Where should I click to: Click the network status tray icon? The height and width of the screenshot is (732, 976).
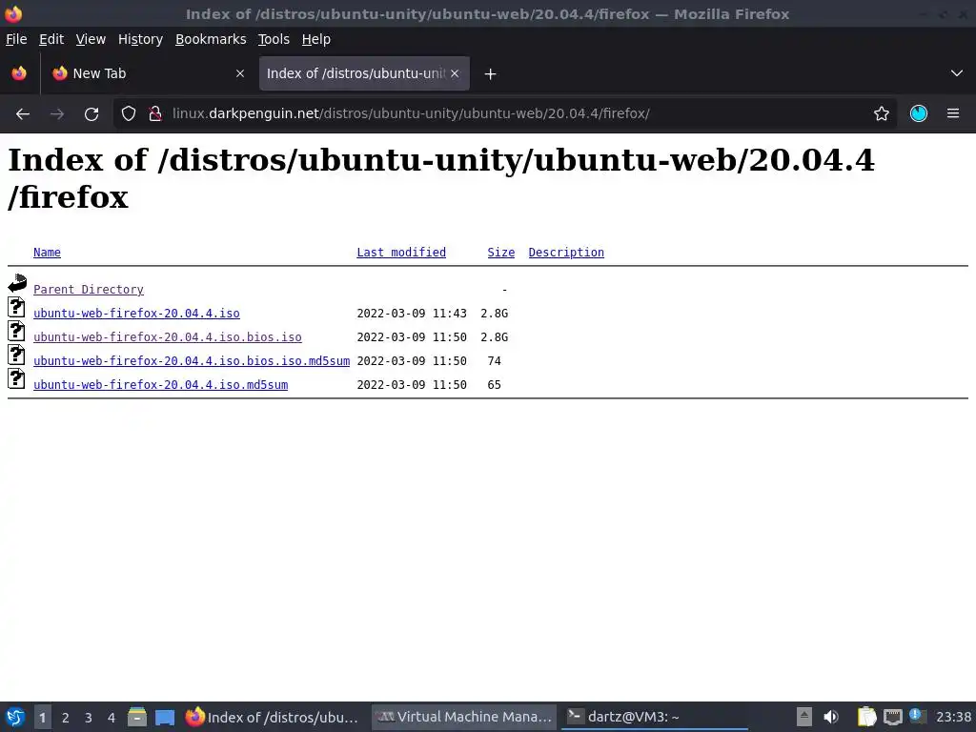892,717
